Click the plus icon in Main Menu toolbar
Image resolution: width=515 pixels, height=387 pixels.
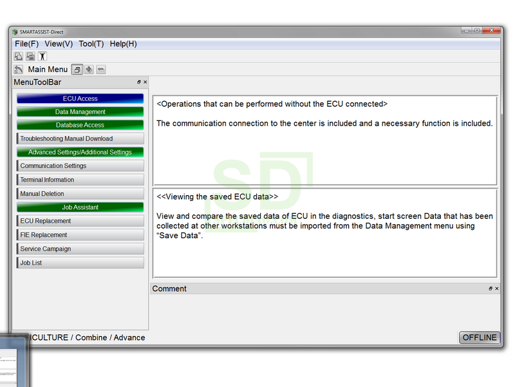coord(89,70)
